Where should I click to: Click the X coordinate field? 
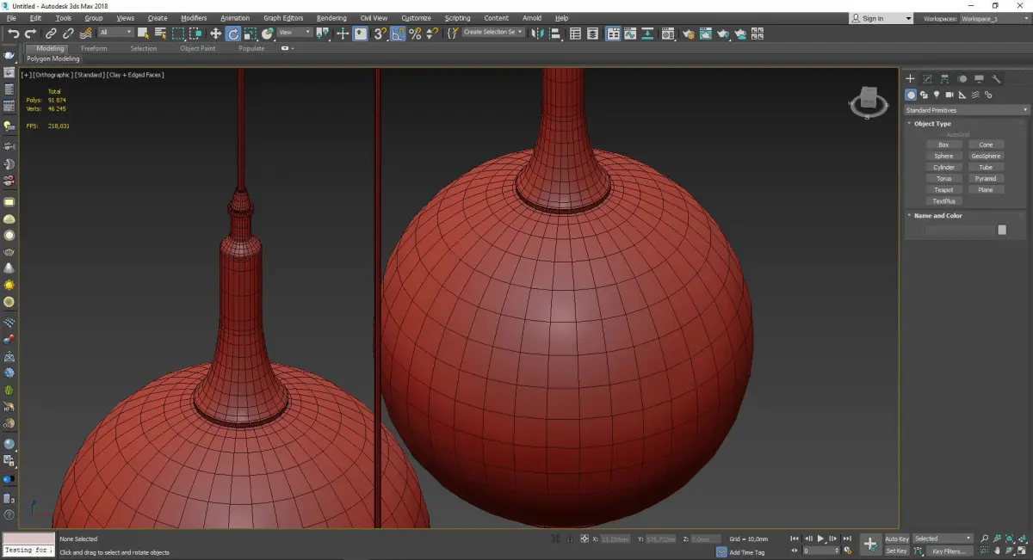(615, 539)
